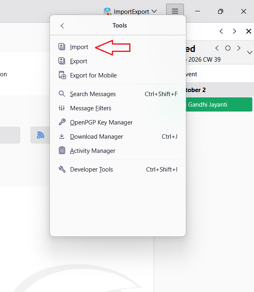Image resolution: width=254 pixels, height=292 pixels.
Task: Select Export for Mobile
Action: (117, 75)
